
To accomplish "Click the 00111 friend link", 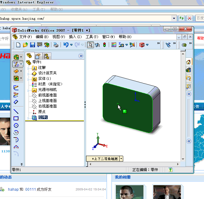I will (x=30, y=189).
